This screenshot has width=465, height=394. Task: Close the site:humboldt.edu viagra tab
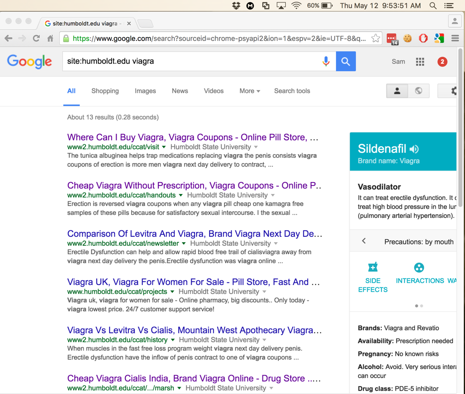[x=129, y=23]
